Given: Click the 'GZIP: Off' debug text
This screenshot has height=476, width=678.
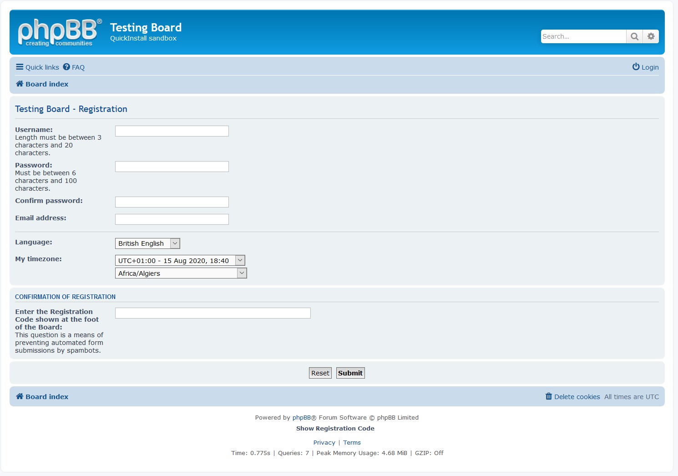Looking at the screenshot, I should point(429,453).
